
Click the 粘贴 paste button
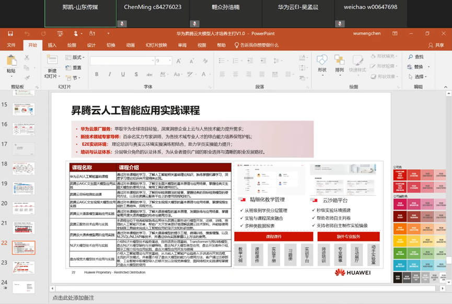coord(11,65)
